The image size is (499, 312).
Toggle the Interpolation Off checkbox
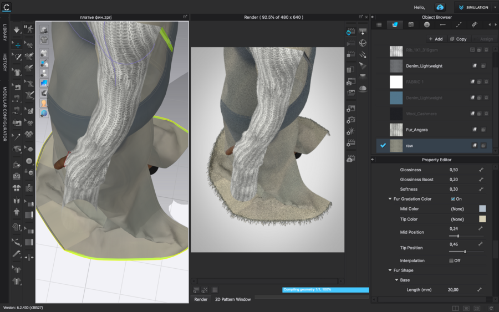pos(451,260)
